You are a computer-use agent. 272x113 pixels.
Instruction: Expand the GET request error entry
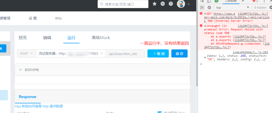(x=205, y=14)
